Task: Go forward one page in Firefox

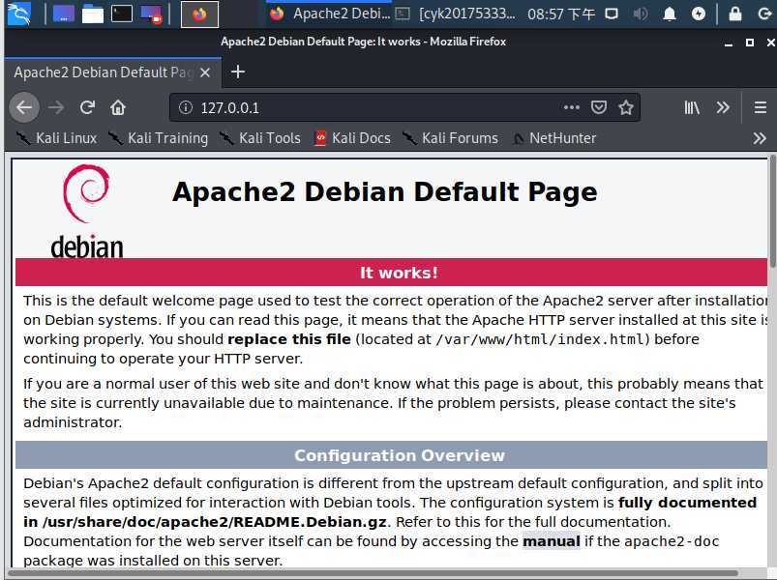Action: coord(56,107)
